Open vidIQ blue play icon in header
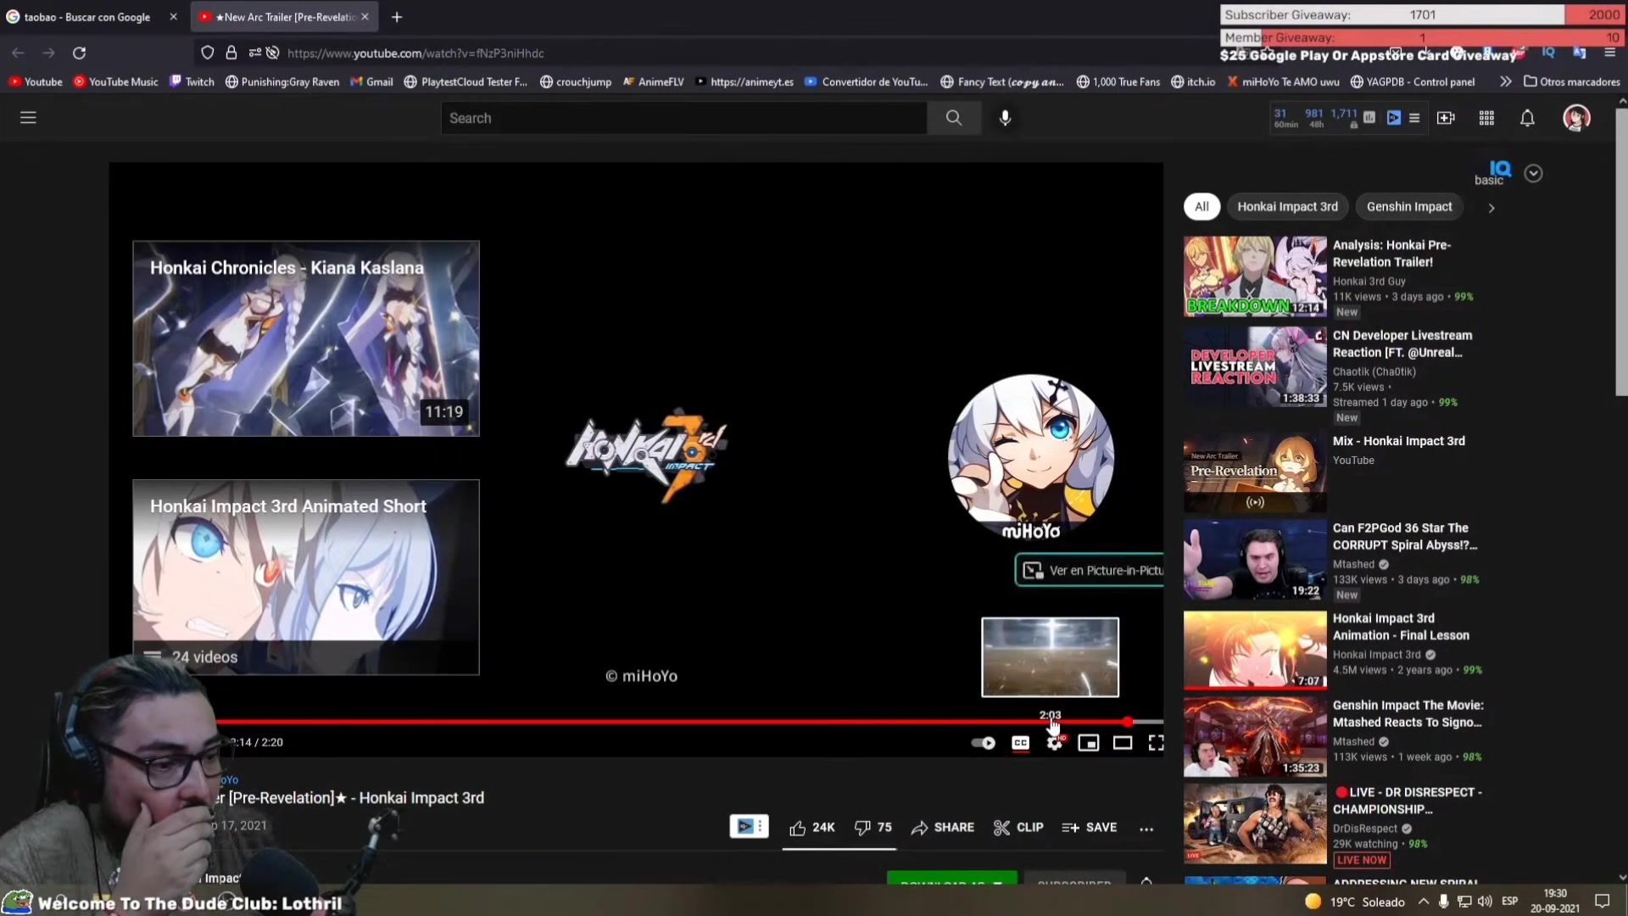 [1394, 118]
